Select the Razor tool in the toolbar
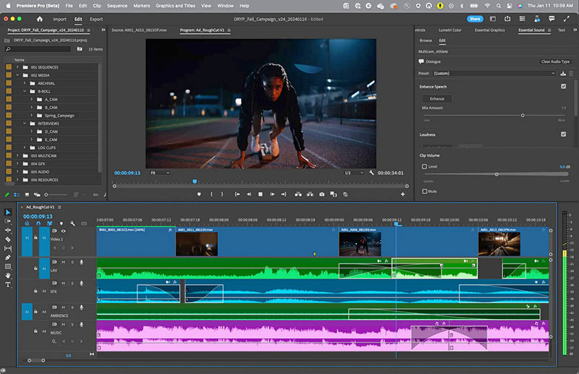 (8, 239)
